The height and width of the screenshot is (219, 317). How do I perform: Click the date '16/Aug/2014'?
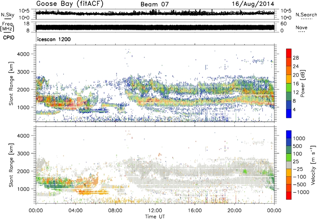pos(253,4)
